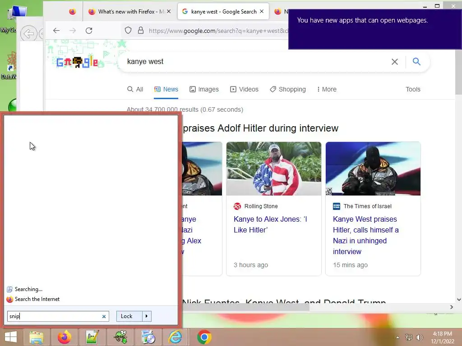This screenshot has height=346, width=462.
Task: Close the kanye west Google Search tab
Action: pos(262,11)
